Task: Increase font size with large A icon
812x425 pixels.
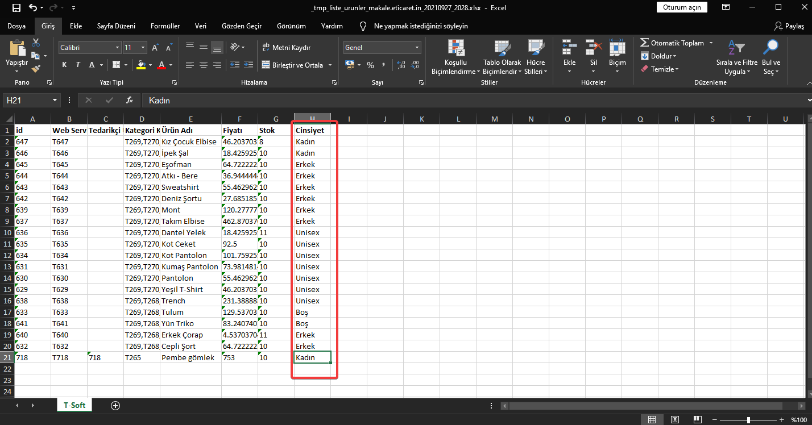Action: tap(154, 48)
